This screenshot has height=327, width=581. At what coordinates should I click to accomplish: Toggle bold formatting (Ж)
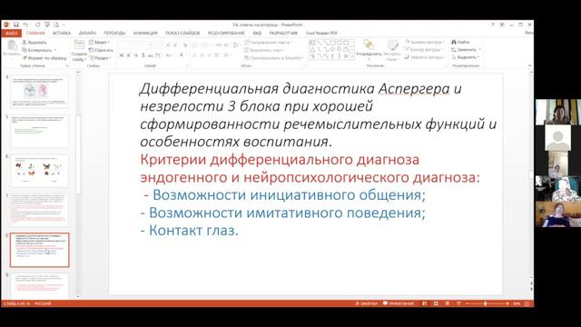click(x=121, y=55)
